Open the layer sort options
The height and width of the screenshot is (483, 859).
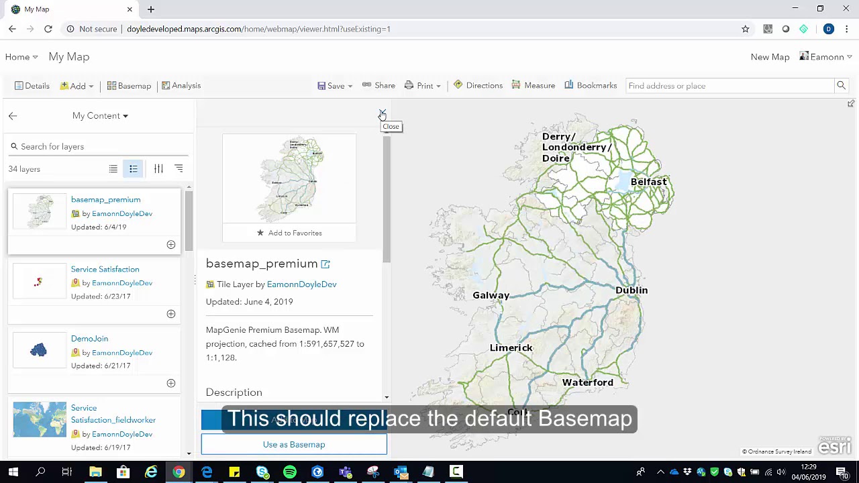[x=179, y=169]
